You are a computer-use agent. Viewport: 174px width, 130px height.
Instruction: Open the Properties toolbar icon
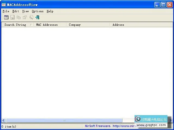(25, 17)
